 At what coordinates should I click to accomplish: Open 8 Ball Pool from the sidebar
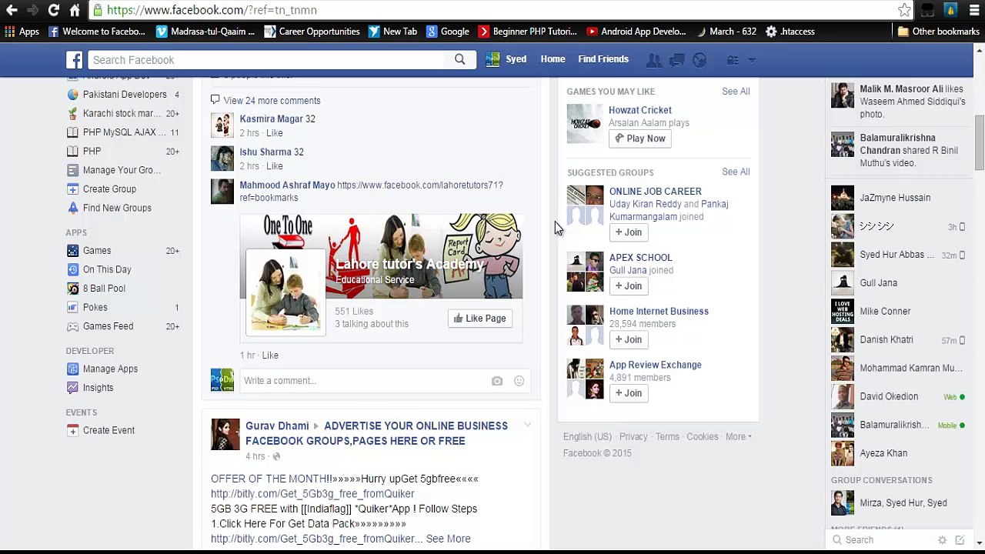point(104,289)
